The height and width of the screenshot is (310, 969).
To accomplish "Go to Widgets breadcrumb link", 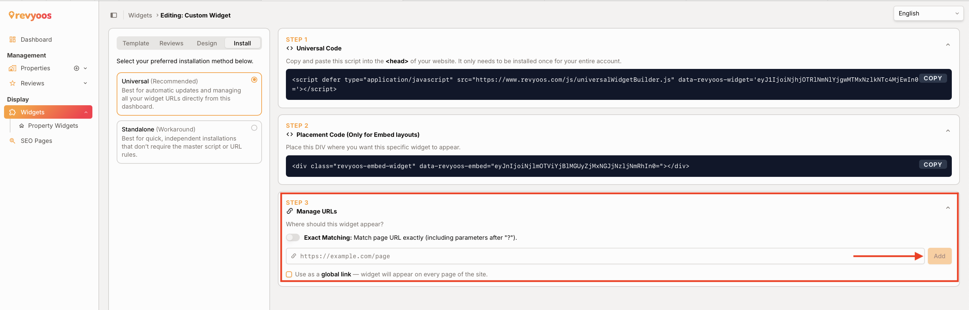I will pos(140,15).
